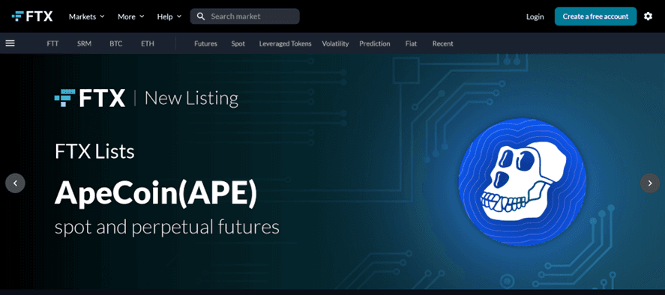Screen dimensions: 665x295
Task: Open the Spot markets tab
Action: pyautogui.click(x=238, y=43)
